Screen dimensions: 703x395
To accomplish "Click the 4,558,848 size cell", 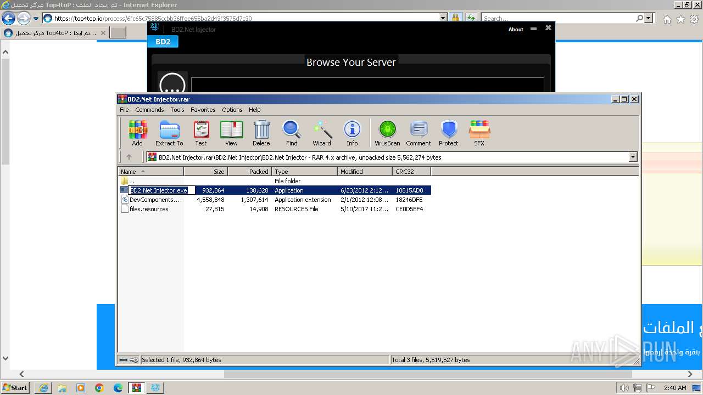I will coord(210,200).
